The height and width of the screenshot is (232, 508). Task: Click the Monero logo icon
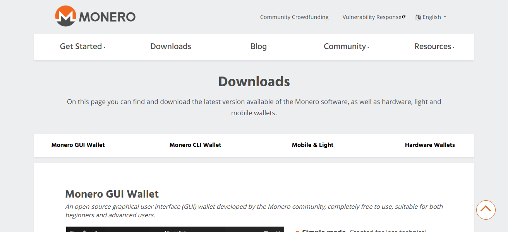(65, 16)
